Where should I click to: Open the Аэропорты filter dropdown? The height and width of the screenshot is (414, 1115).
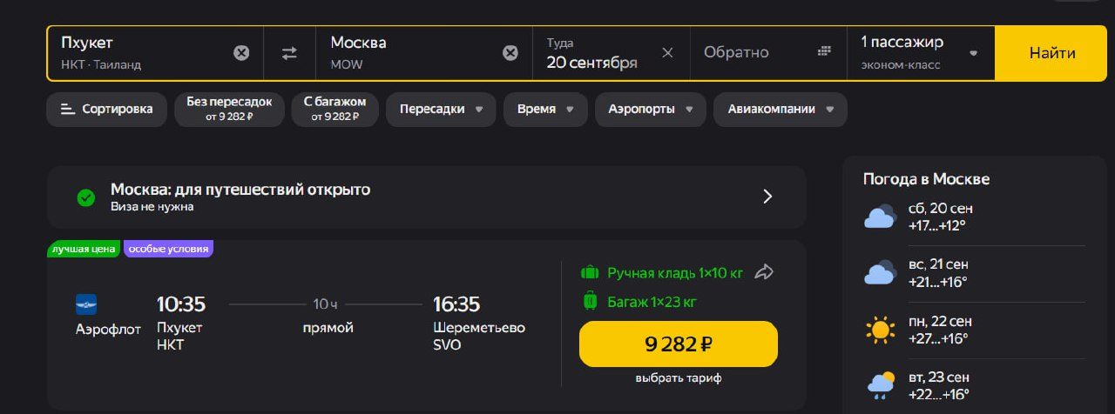click(650, 110)
